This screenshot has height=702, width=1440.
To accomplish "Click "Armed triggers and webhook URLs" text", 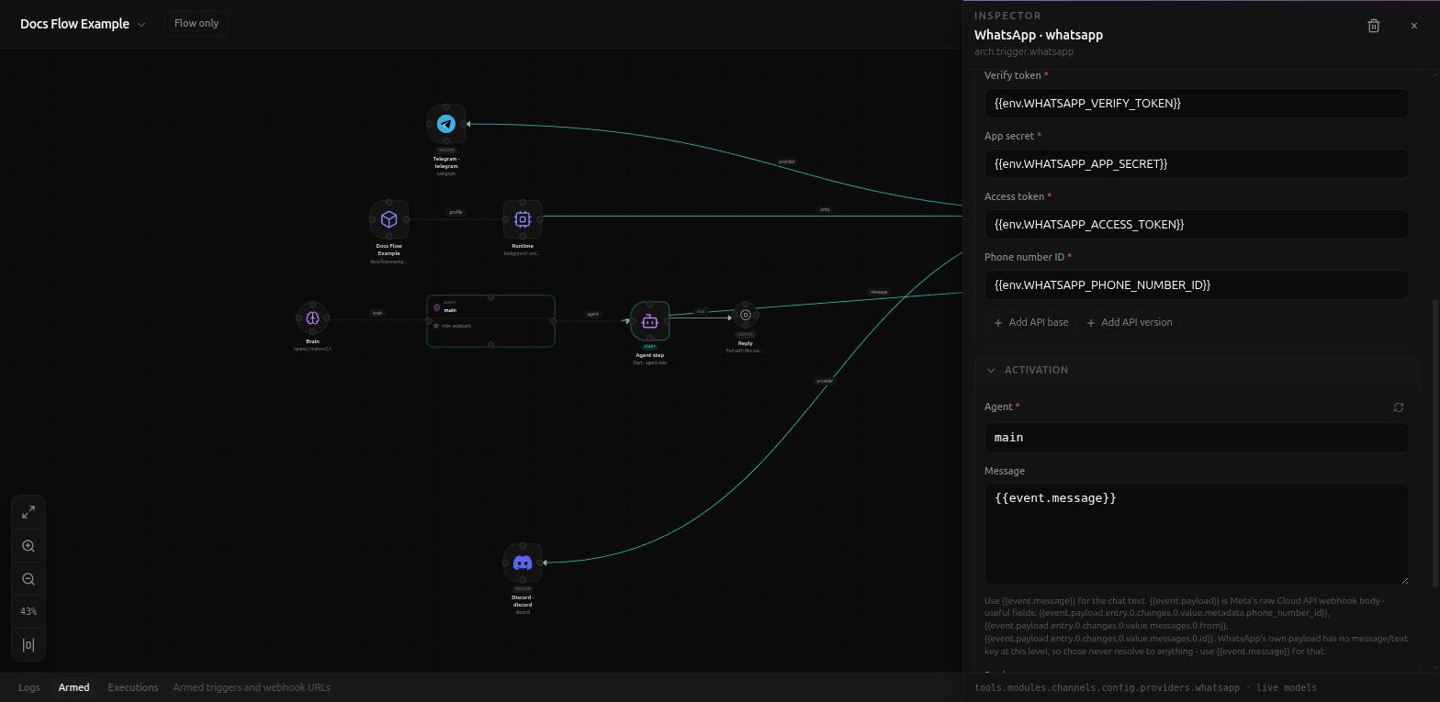I will click(x=252, y=687).
